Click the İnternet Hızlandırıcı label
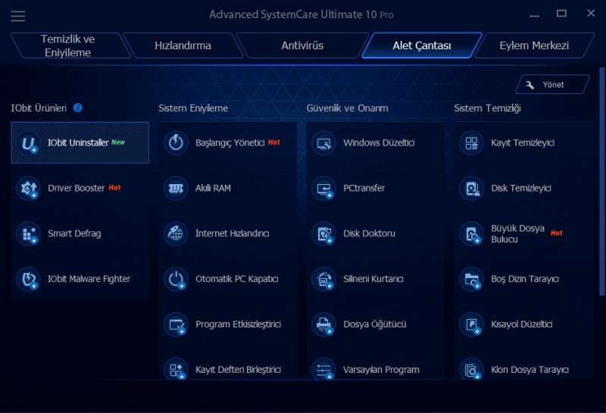The image size is (606, 413). click(232, 233)
